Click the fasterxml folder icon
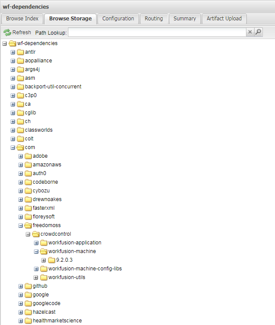Viewport: 275px width, 325px height. [28, 208]
